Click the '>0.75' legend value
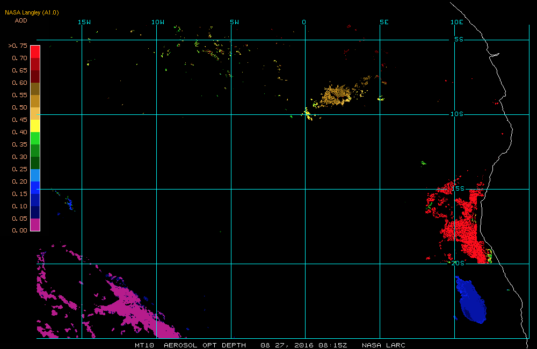 click(x=18, y=46)
